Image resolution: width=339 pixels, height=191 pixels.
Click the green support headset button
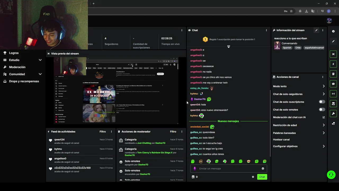pyautogui.click(x=331, y=175)
